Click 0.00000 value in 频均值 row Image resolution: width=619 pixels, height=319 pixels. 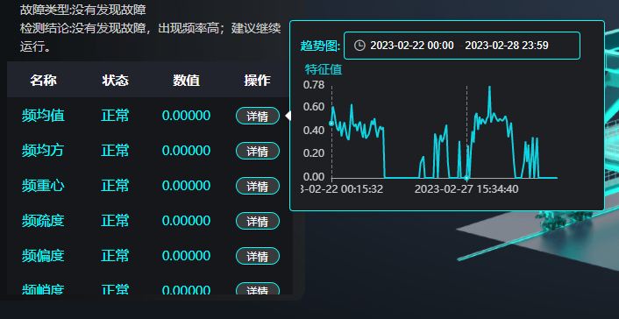pos(187,116)
